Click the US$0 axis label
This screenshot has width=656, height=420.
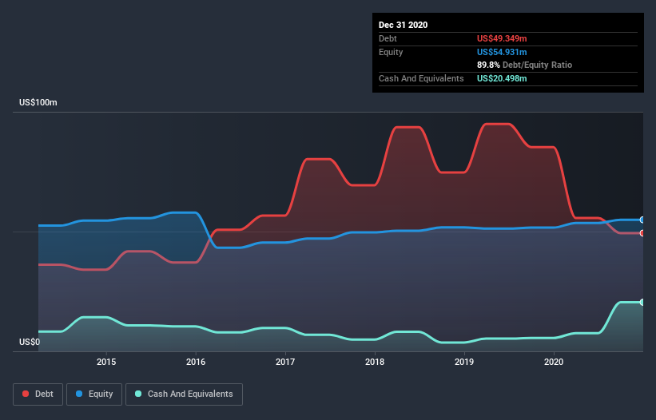tap(30, 342)
